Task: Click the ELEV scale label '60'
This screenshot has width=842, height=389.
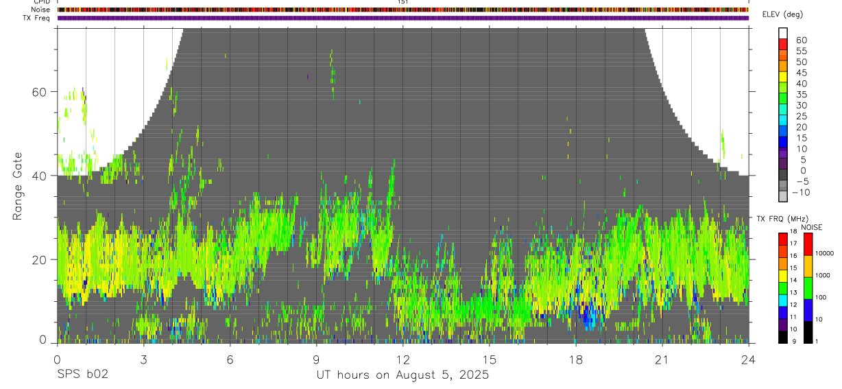Action: tap(801, 40)
